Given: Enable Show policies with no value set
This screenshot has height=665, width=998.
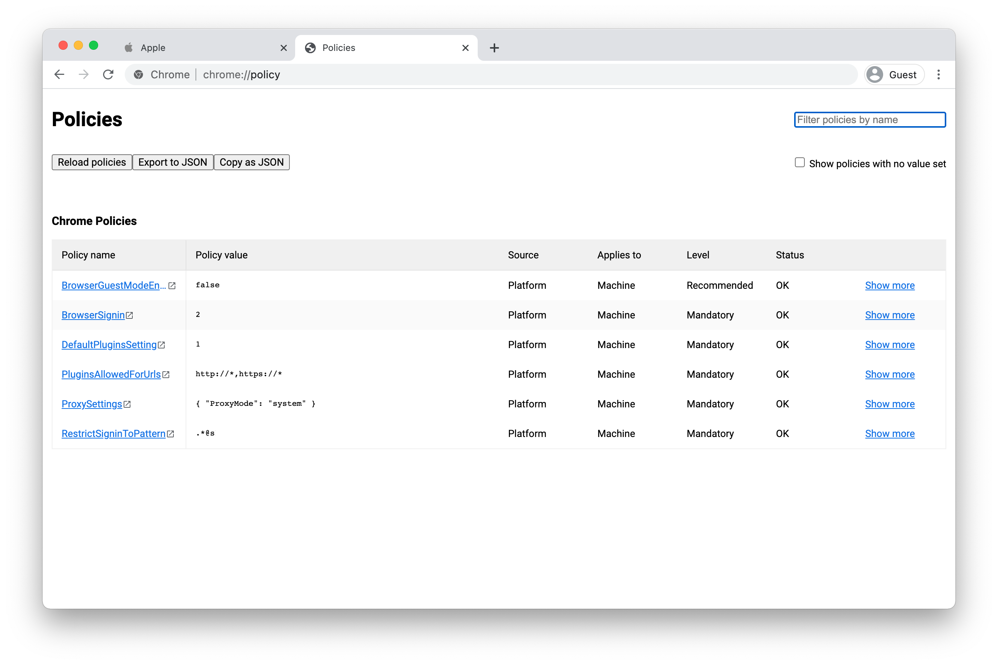Looking at the screenshot, I should click(x=800, y=162).
